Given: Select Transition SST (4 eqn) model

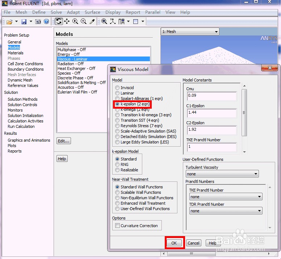Looking at the screenshot, I should (x=117, y=120).
